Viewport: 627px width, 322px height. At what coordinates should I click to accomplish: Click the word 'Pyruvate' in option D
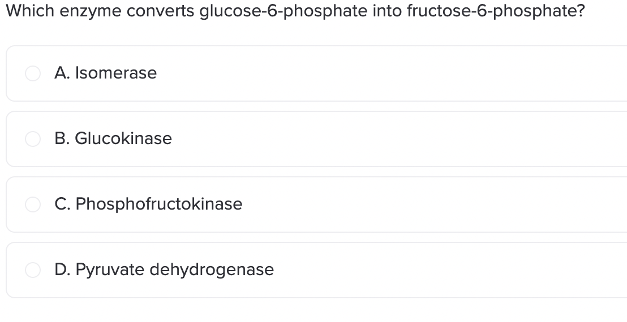[x=110, y=270]
